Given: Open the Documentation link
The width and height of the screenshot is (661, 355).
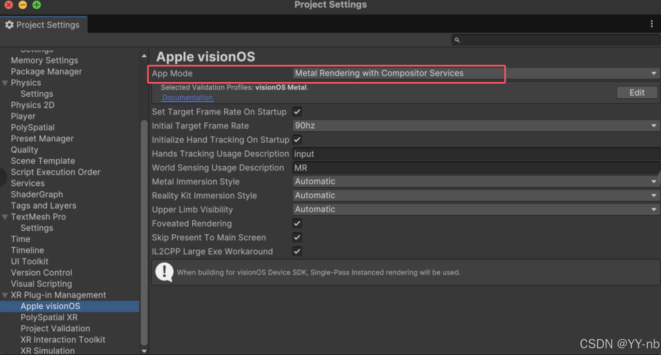Looking at the screenshot, I should coord(187,97).
